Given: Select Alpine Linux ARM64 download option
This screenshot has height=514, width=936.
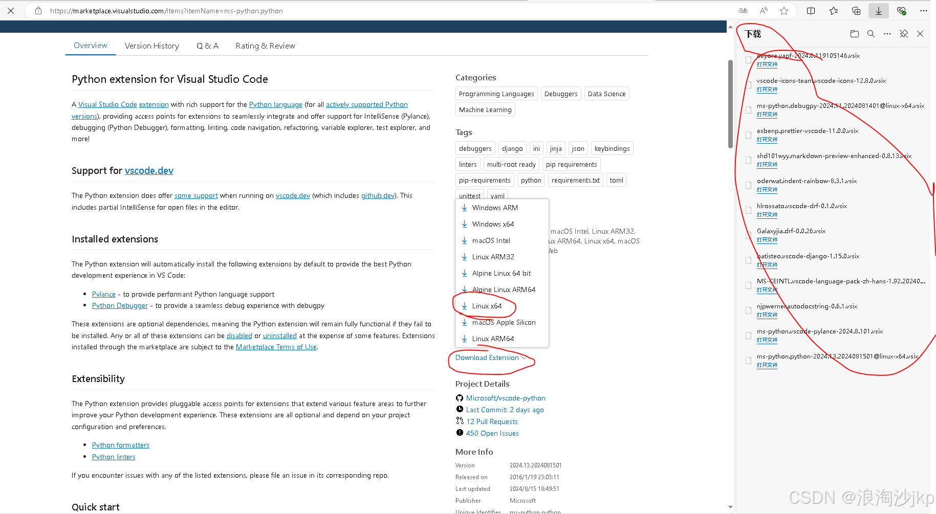Looking at the screenshot, I should click(504, 289).
